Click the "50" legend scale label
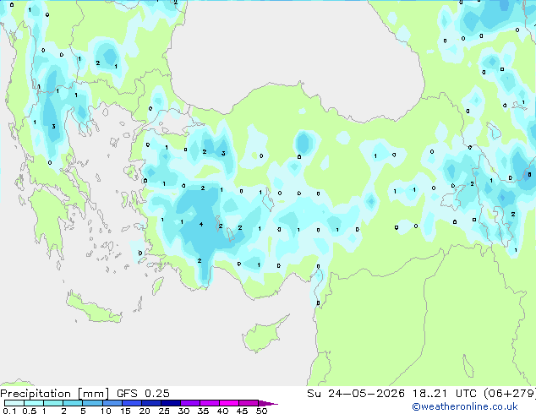This screenshot has width=536, height=414. [261, 411]
